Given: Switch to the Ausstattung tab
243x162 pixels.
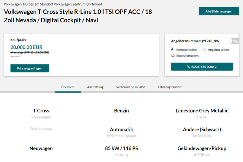Looking at the screenshot, I should coord(95,87).
